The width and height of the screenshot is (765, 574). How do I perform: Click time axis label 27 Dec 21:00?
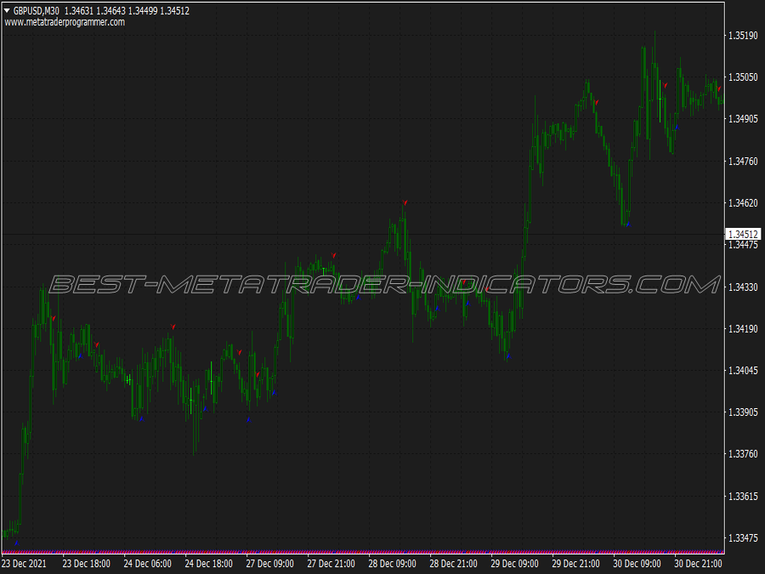[331, 564]
